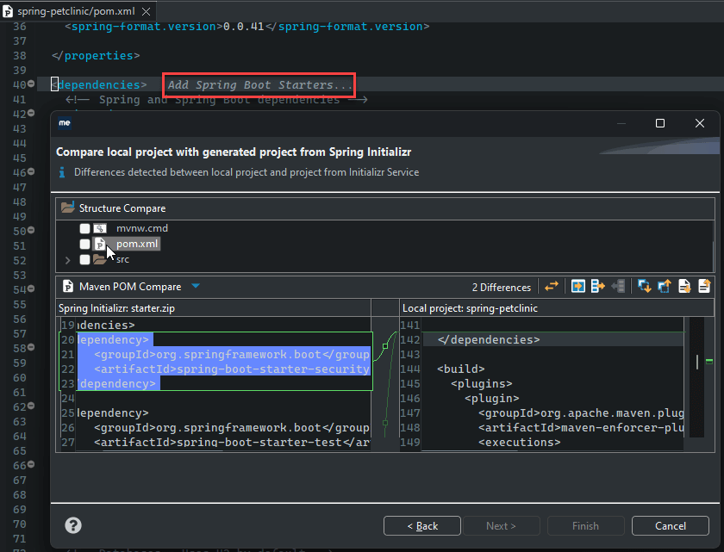724x552 pixels.
Task: Click the swap left and right view icon
Action: pos(552,286)
